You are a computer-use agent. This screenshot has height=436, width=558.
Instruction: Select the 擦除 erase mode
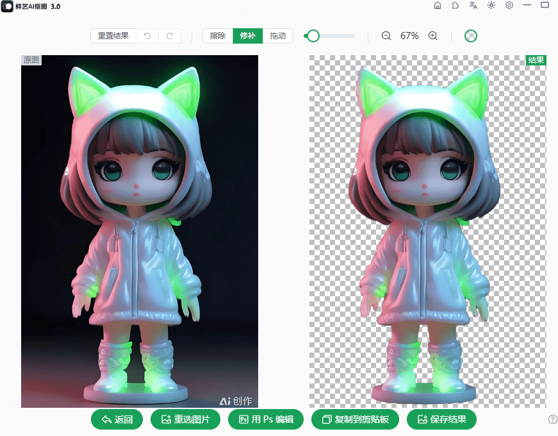coord(218,36)
